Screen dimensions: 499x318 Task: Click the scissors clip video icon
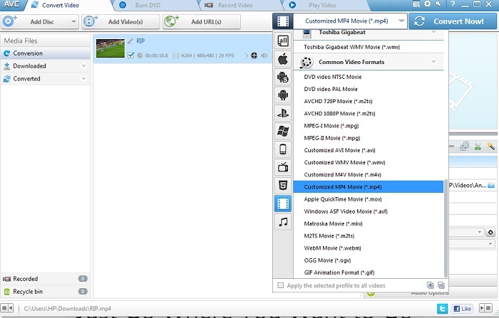point(478,147)
